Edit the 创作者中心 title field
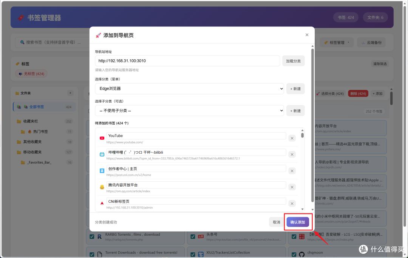 pyautogui.click(x=196, y=168)
